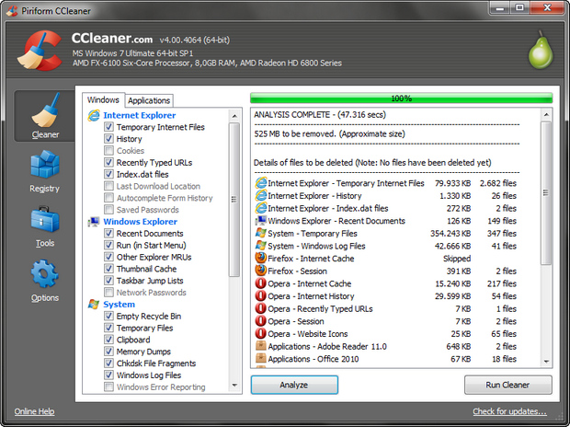Open the Tools toolbox section
Image resolution: width=570 pixels, height=427 pixels.
[45, 226]
